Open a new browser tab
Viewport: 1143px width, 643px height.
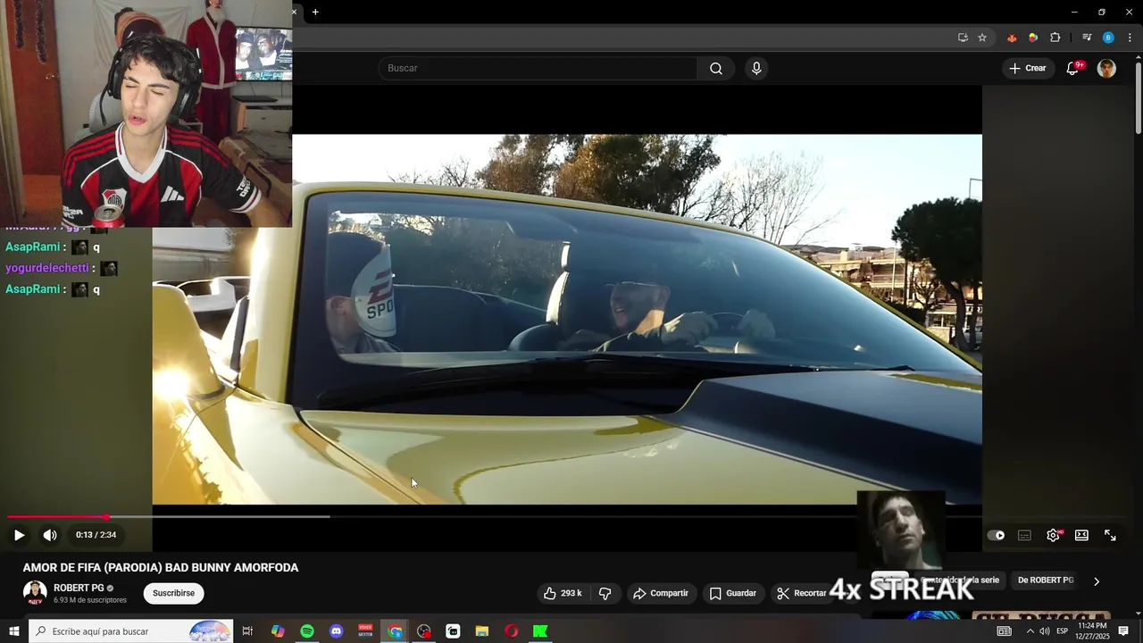315,12
